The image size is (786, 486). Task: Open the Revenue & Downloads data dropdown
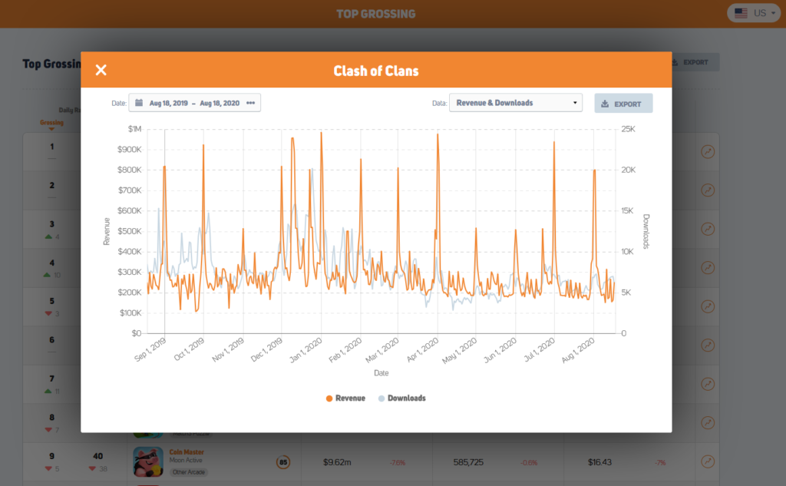516,103
